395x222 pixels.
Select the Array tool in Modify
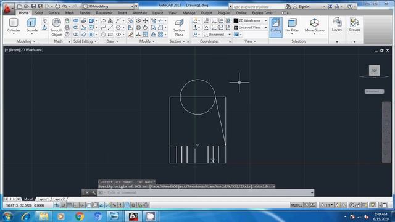click(160, 35)
